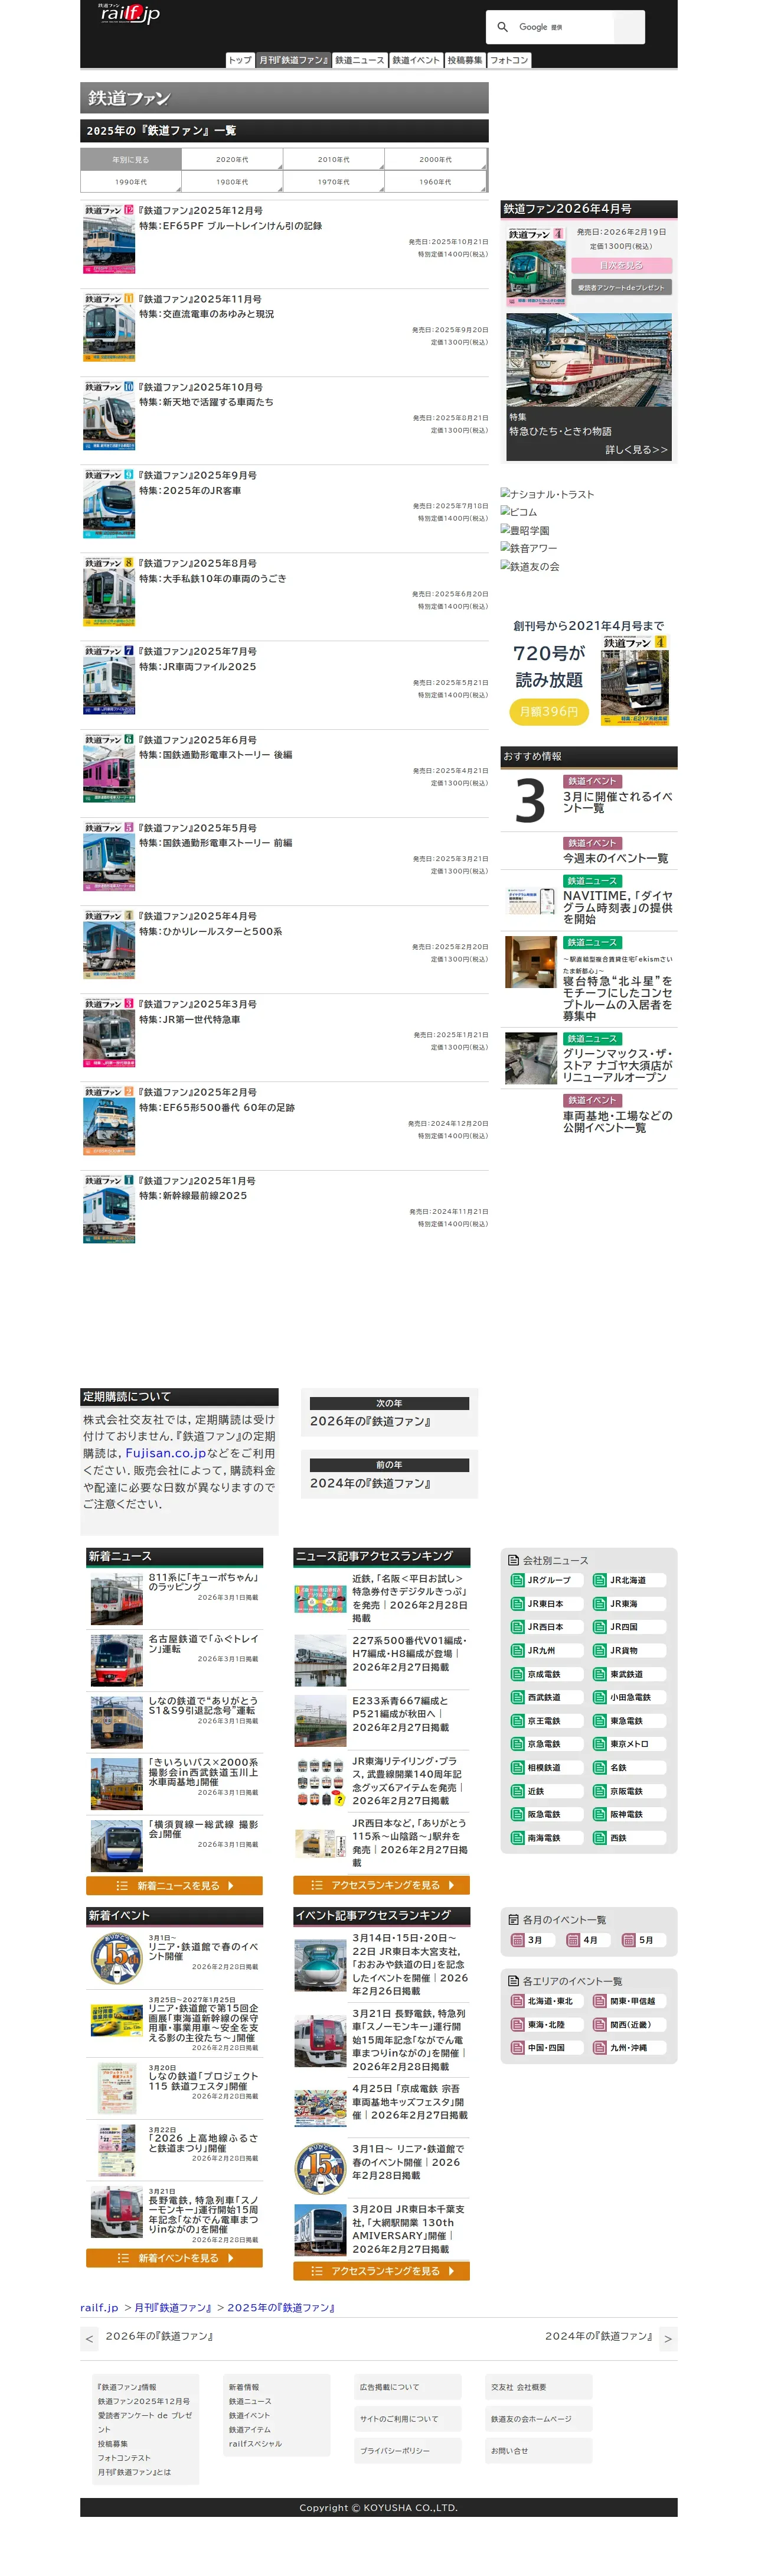Open the 鉄道ニュース navigation tab
The image size is (758, 2576).
[x=360, y=60]
